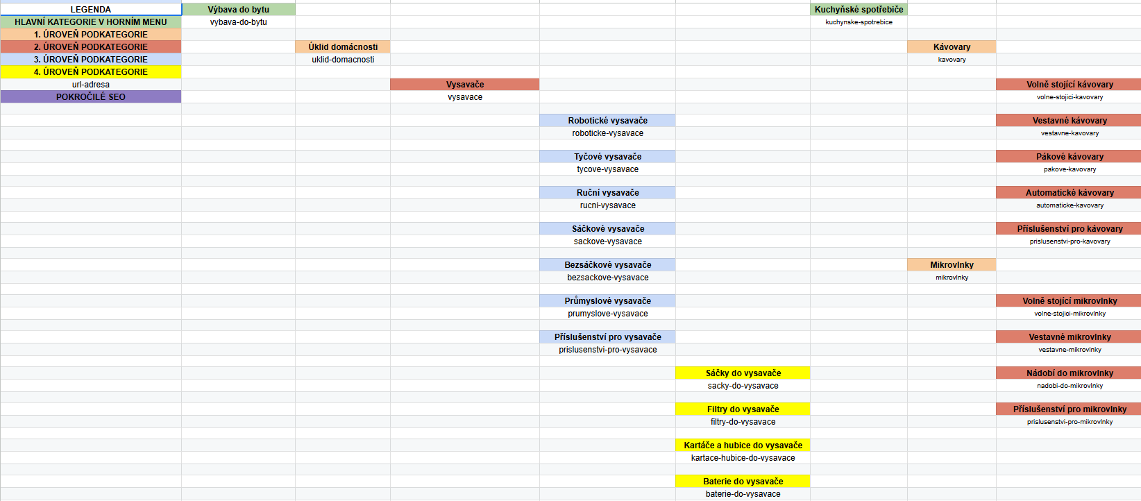The image size is (1141, 501).
Task: Select the Bezsáčkové vysavače cell
Action: [607, 265]
